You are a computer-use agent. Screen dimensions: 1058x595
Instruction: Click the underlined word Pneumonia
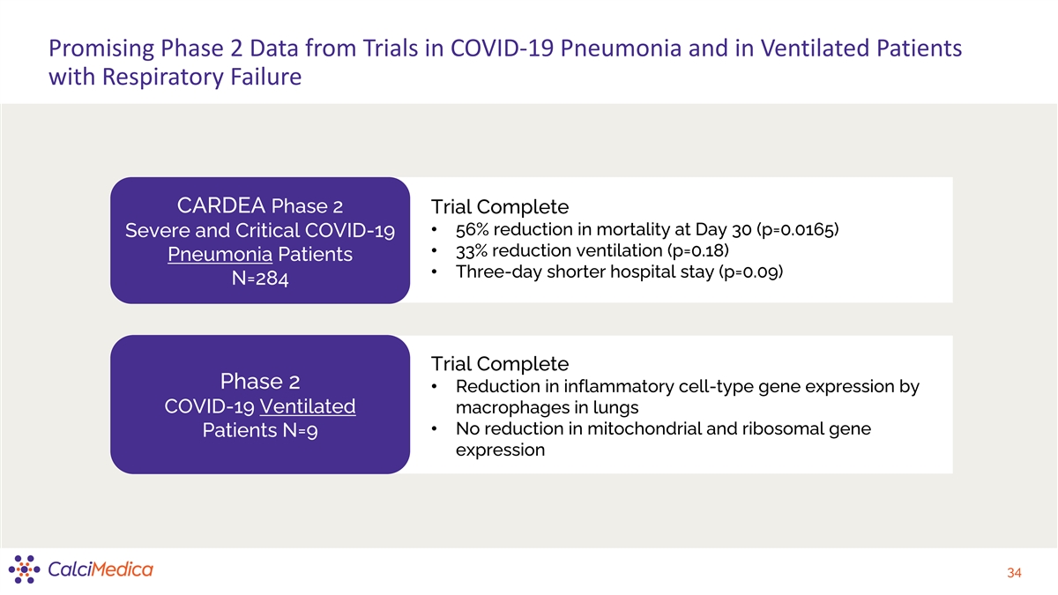pos(219,255)
